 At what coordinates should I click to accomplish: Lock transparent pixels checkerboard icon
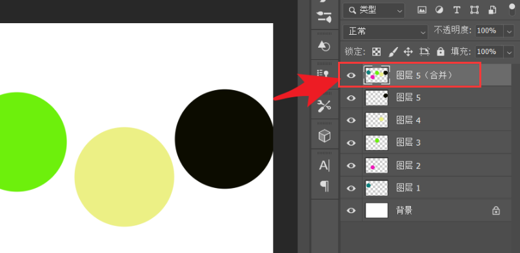376,52
